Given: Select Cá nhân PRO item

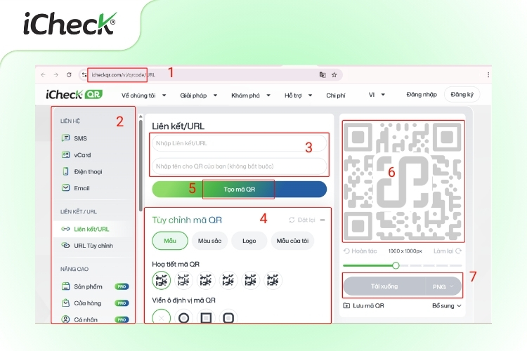Looking at the screenshot, I should pyautogui.click(x=95, y=319).
